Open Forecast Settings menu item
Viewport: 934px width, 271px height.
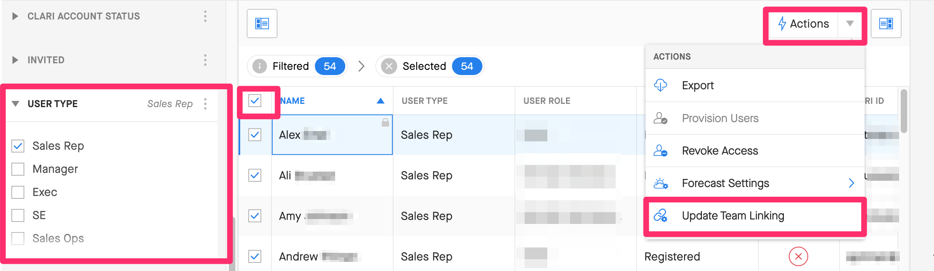click(x=755, y=183)
